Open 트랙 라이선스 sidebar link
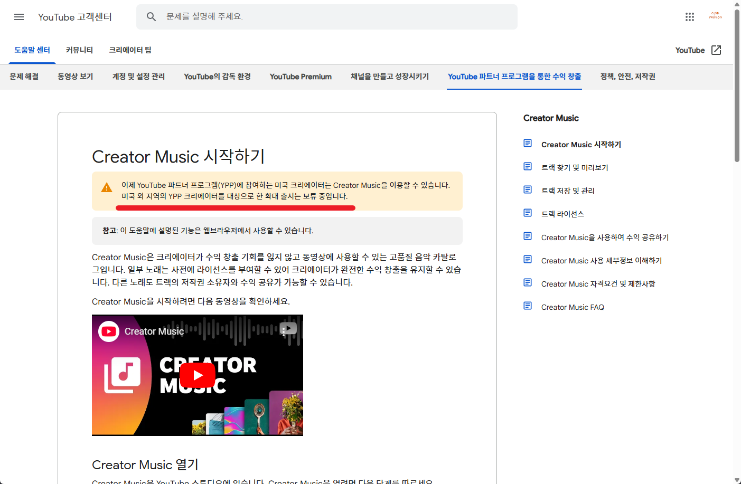Image resolution: width=741 pixels, height=484 pixels. click(x=562, y=214)
